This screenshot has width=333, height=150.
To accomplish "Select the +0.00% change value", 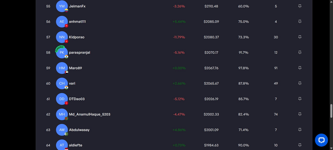I will point(179,68).
